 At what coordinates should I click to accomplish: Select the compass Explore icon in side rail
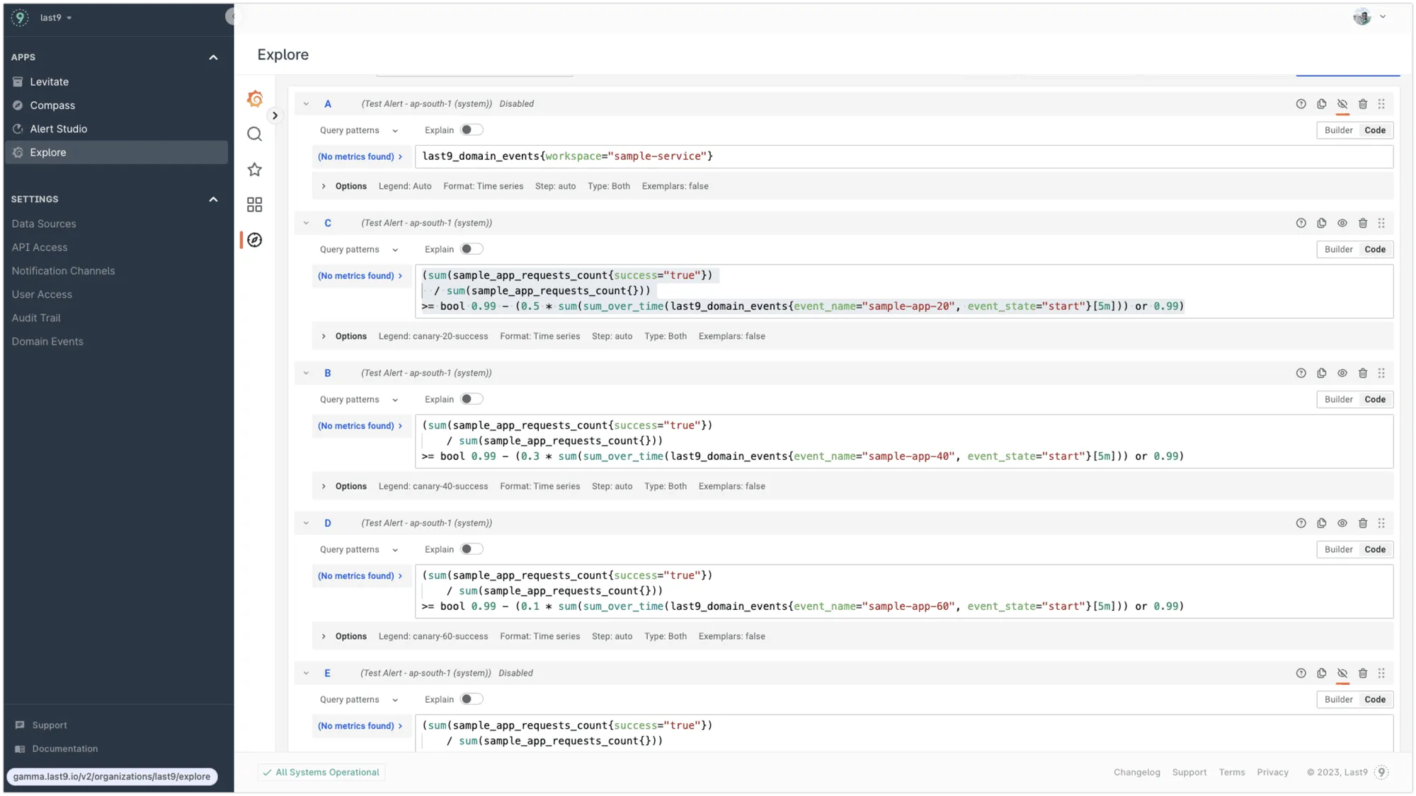[255, 241]
